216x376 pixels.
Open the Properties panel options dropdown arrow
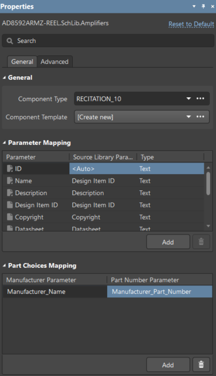coord(194,6)
